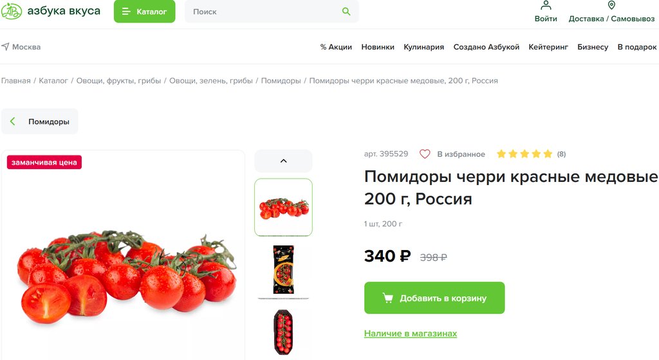Add tomatoes with Добавить в корзину

(x=434, y=298)
